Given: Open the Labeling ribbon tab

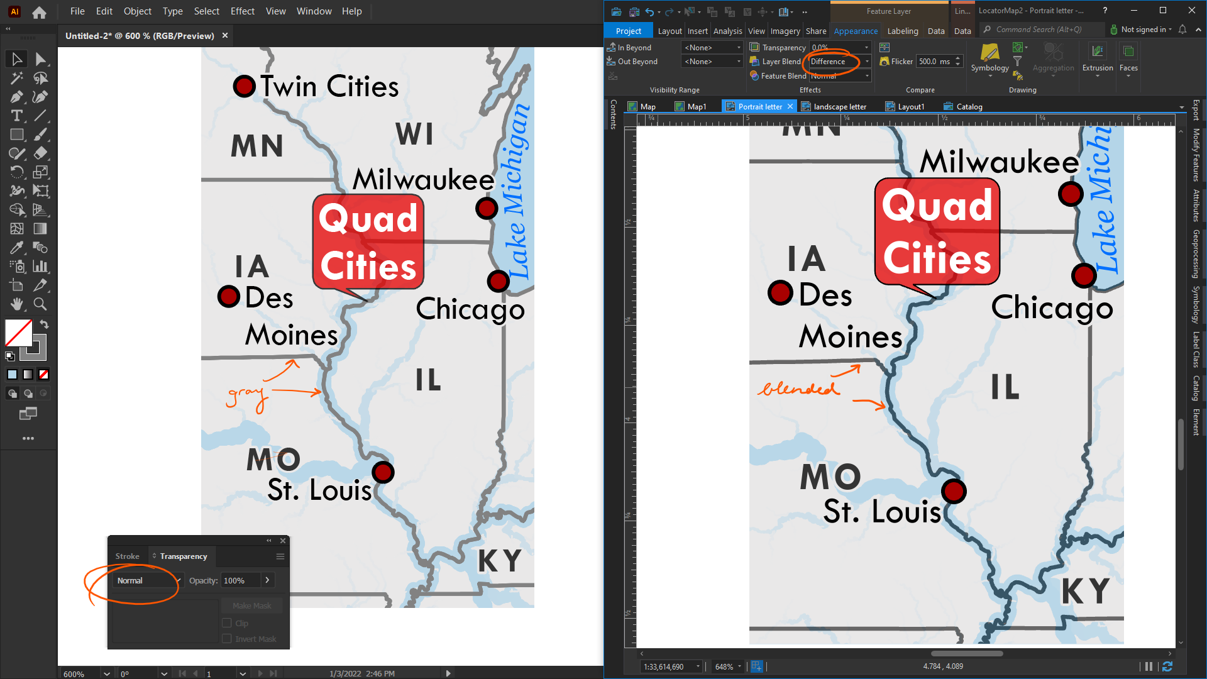Looking at the screenshot, I should 902,31.
